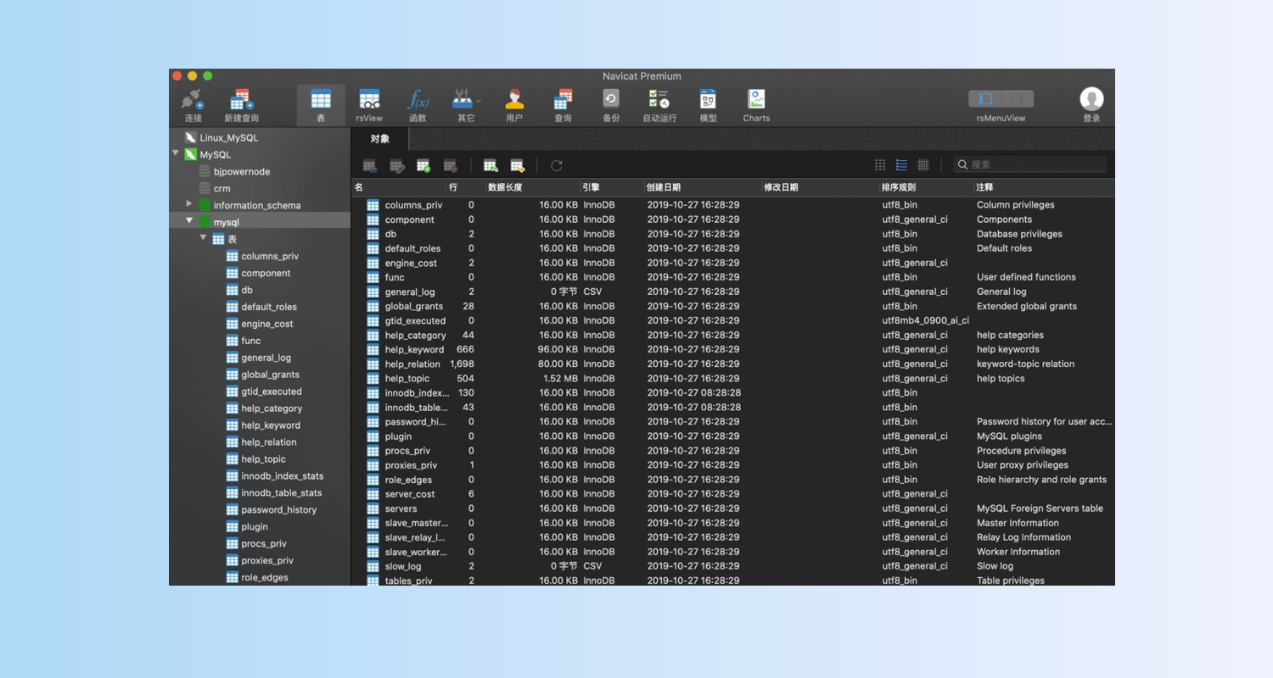Click the refresh icon in object toolbar
1273x678 pixels.
[x=557, y=165]
